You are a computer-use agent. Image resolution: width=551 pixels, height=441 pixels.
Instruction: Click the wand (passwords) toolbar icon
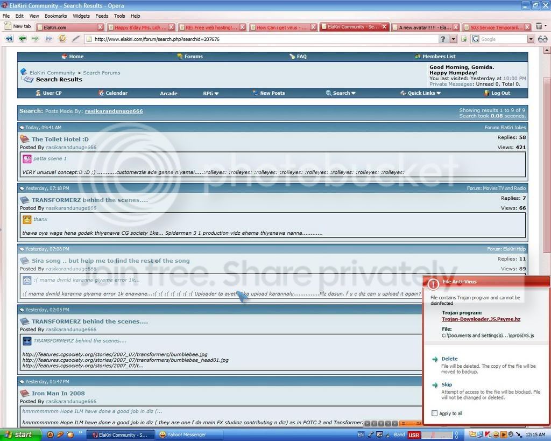pos(75,39)
